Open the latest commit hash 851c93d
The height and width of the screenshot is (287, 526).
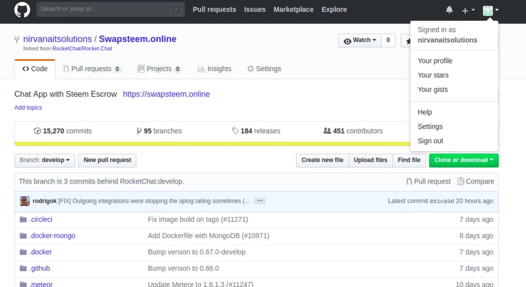tap(442, 201)
